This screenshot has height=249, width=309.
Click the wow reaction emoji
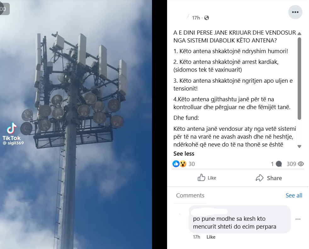coord(183,164)
